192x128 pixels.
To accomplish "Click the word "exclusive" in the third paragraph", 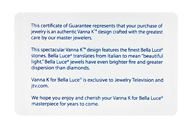I will coord(98,80).
